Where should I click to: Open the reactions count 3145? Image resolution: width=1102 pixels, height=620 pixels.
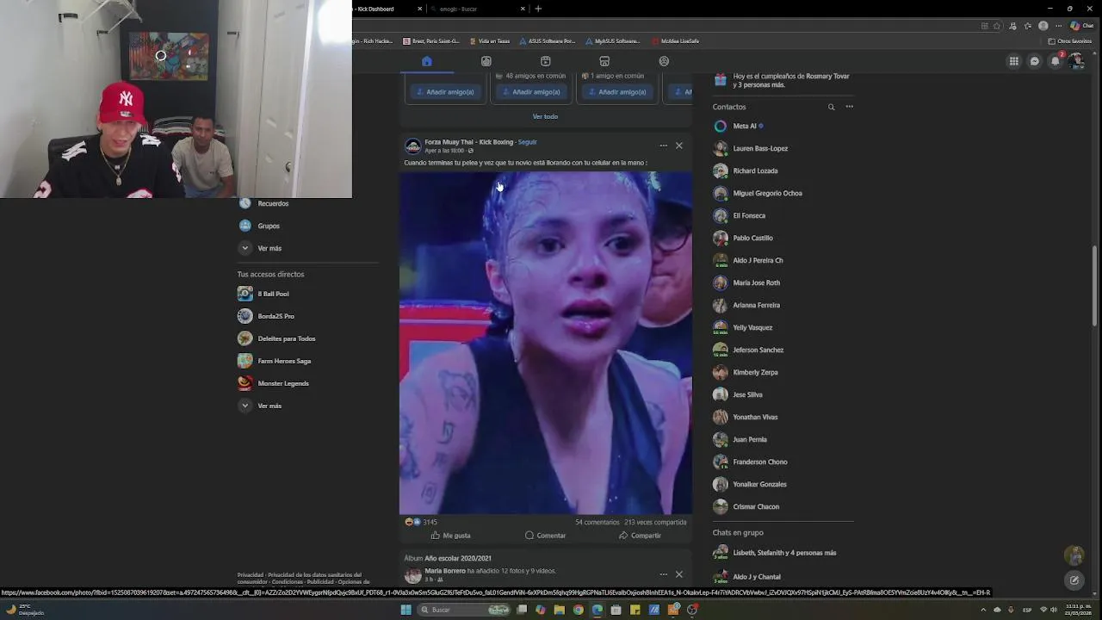tap(422, 522)
